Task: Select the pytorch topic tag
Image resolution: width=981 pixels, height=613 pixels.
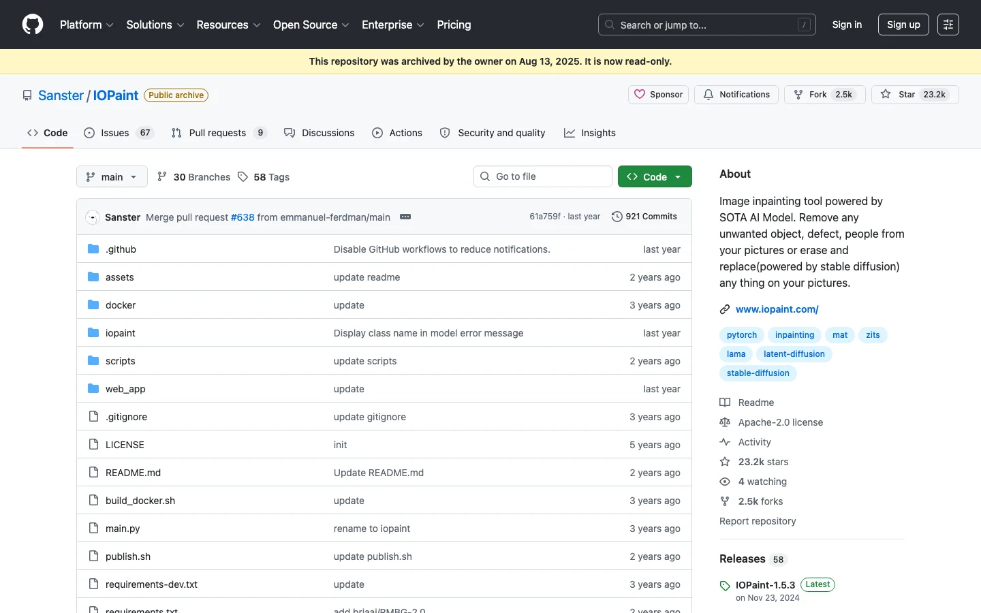Action: pyautogui.click(x=742, y=335)
